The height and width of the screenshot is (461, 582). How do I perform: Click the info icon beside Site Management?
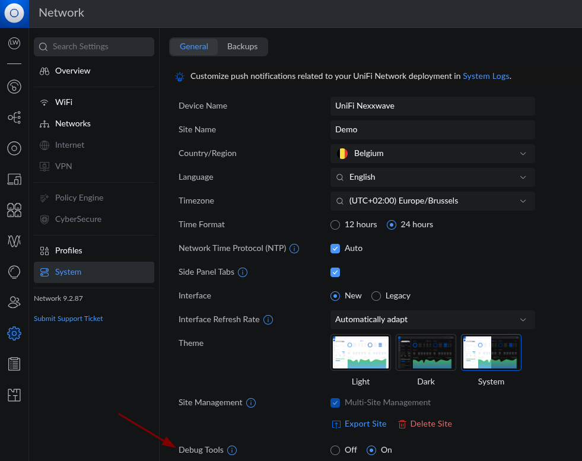tap(251, 403)
